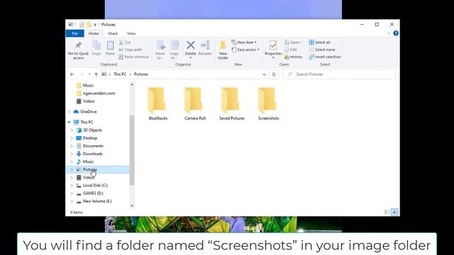Select OneDrive in navigation pane
This screenshot has width=454, height=255.
coord(88,112)
